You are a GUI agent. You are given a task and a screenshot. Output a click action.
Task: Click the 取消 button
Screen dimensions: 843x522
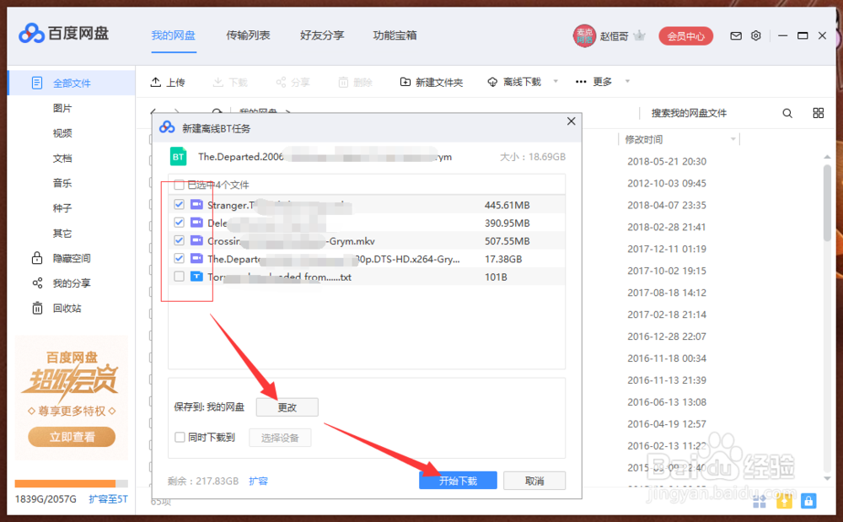534,481
